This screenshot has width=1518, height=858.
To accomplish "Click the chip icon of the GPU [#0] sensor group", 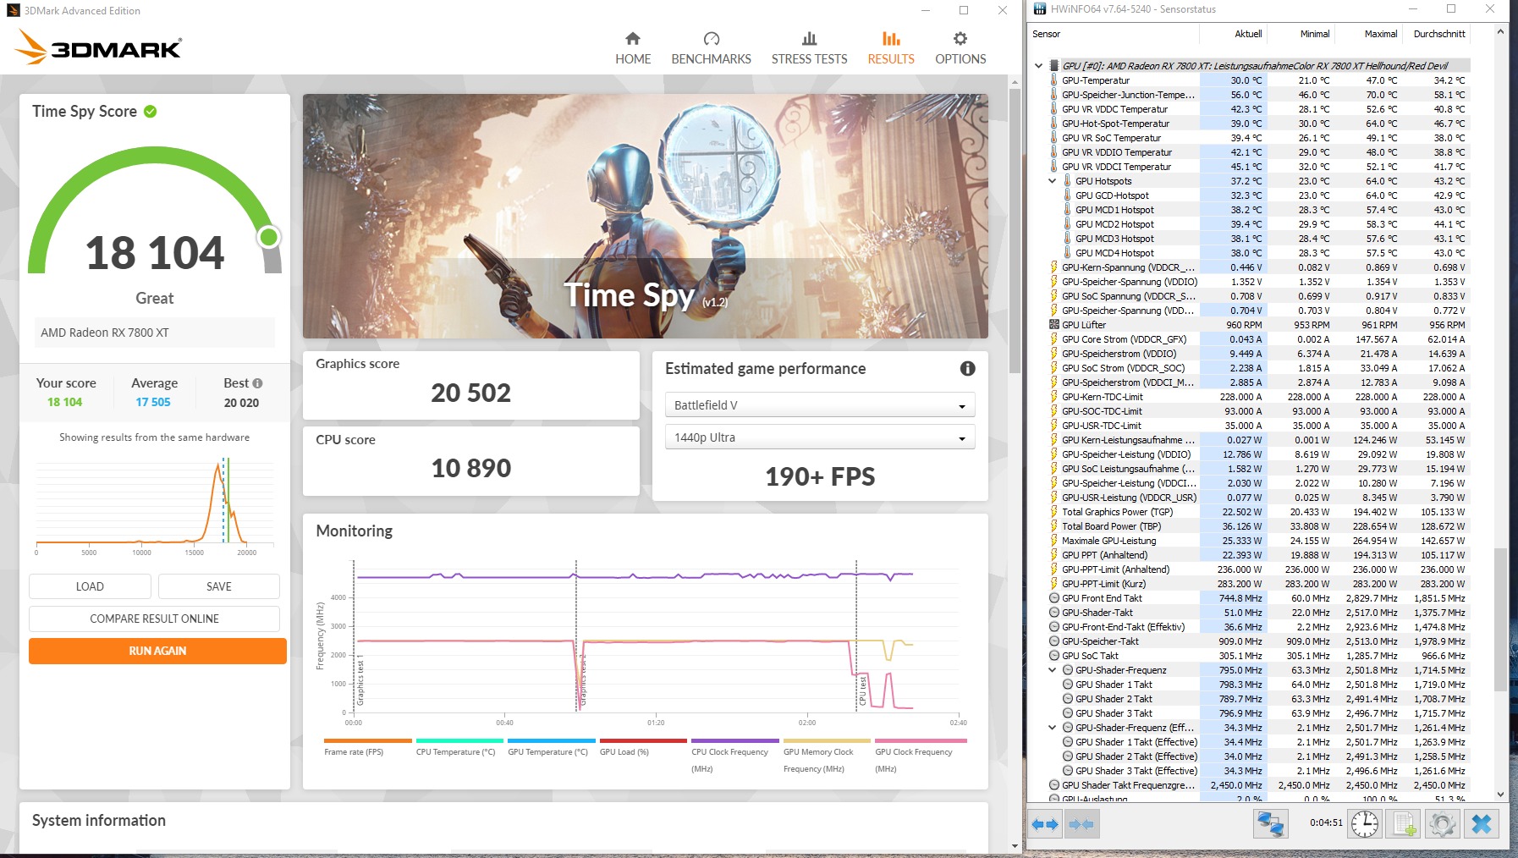I will [1054, 65].
